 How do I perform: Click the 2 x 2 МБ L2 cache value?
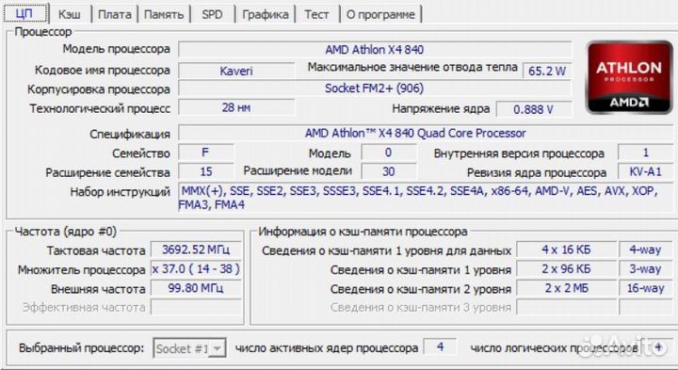566,288
